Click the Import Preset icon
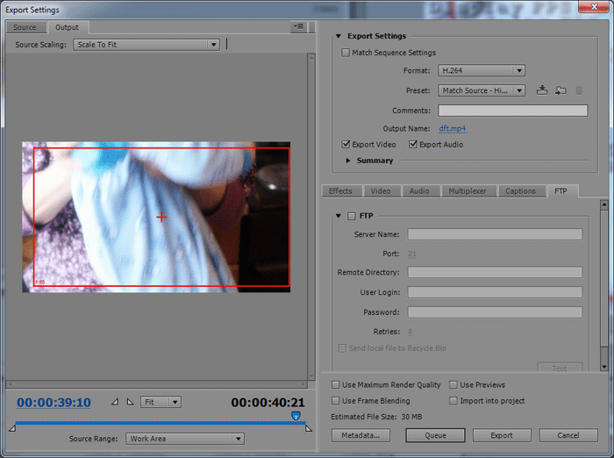This screenshot has height=458, width=614. (x=560, y=90)
